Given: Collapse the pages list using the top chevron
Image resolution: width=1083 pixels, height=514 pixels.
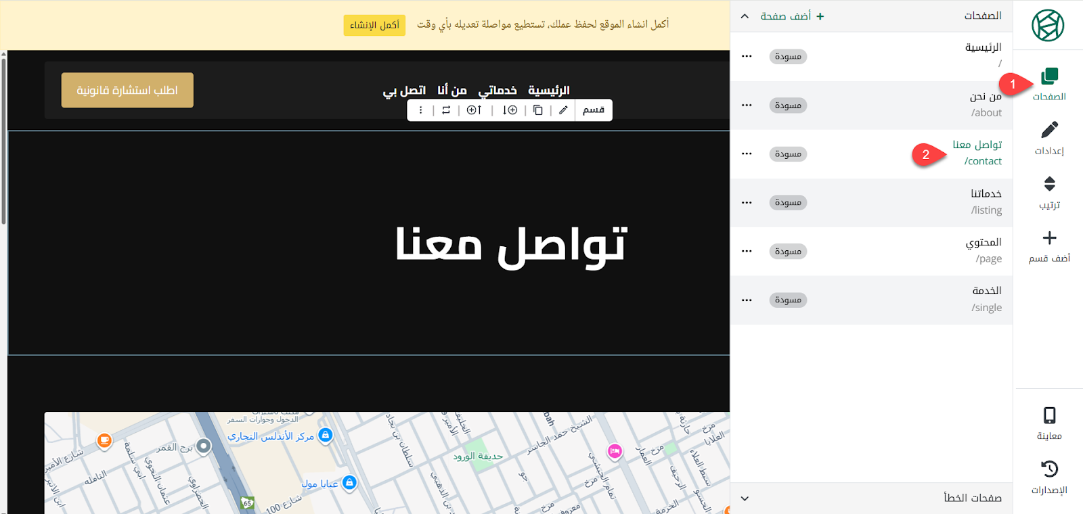Looking at the screenshot, I should pyautogui.click(x=745, y=16).
